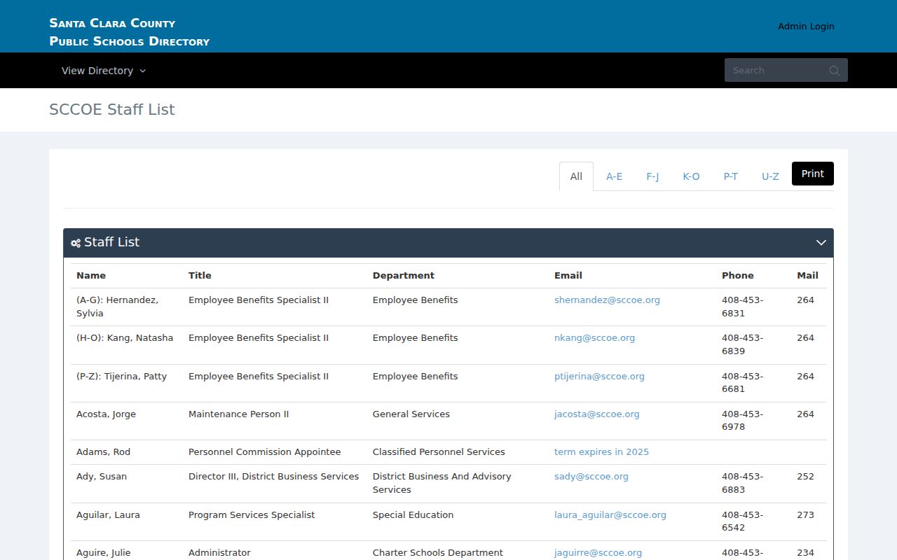Email jaguirre@sccoe.org link
This screenshot has height=560, width=897.
point(598,553)
